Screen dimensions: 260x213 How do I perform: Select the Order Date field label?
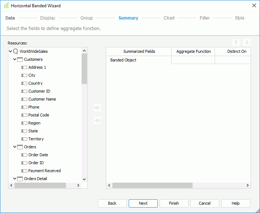pos(38,155)
